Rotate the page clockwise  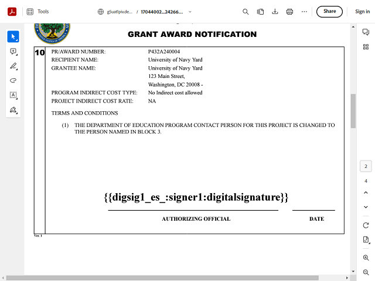tap(366, 225)
